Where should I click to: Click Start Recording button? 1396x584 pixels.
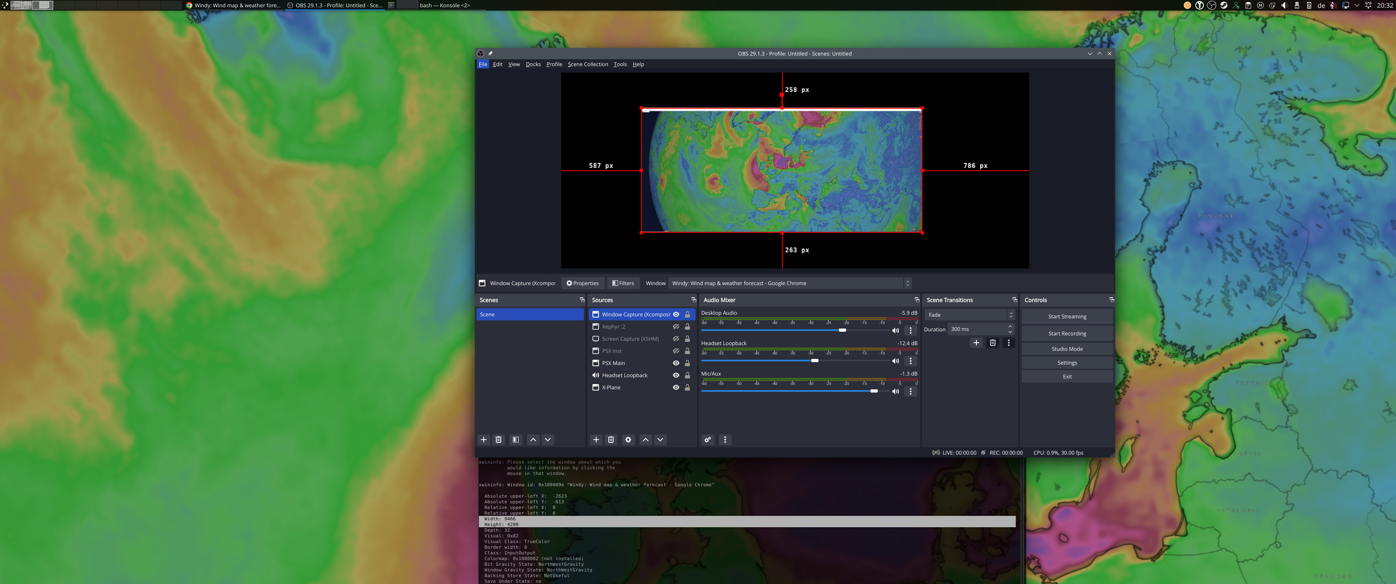point(1066,334)
